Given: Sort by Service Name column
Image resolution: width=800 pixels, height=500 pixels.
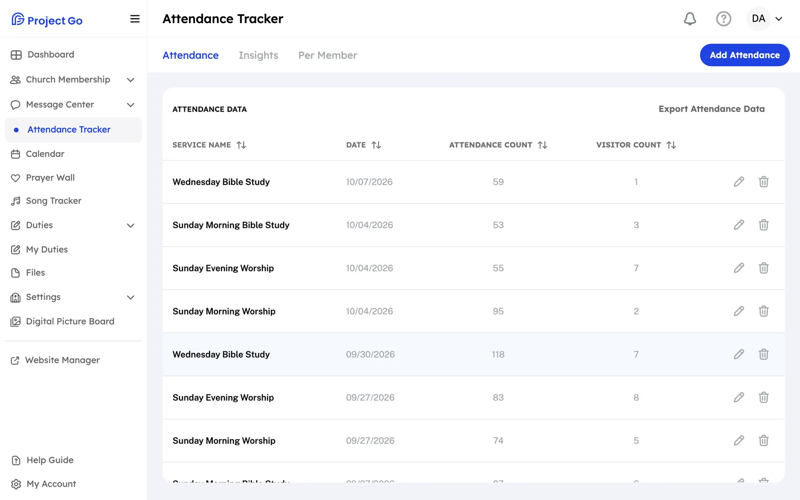Looking at the screenshot, I should [x=241, y=145].
